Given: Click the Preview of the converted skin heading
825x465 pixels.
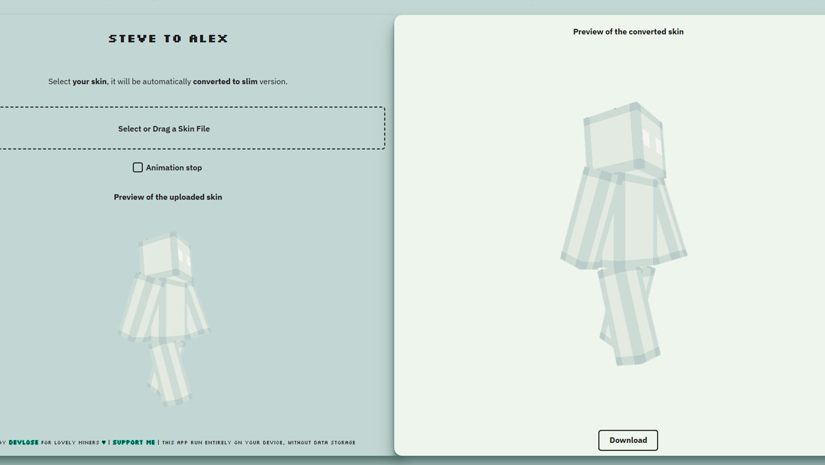Looking at the screenshot, I should (x=628, y=32).
